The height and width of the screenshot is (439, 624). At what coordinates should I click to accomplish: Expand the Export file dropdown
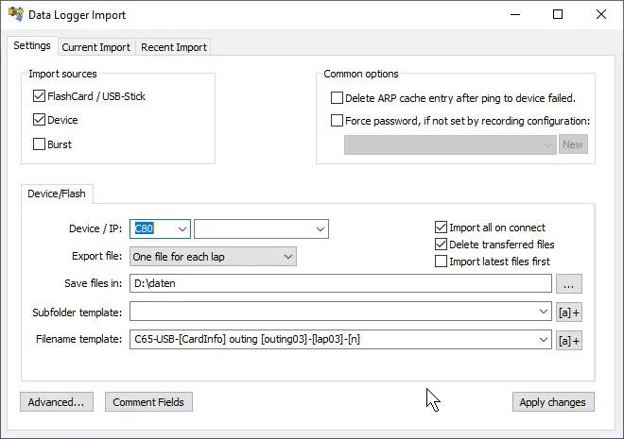[287, 257]
